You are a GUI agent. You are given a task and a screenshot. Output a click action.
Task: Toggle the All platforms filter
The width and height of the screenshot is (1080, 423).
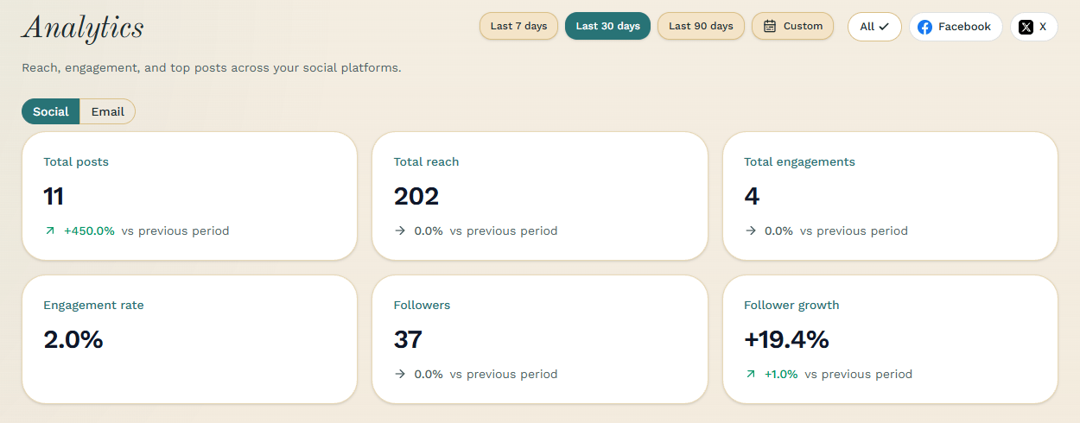874,27
